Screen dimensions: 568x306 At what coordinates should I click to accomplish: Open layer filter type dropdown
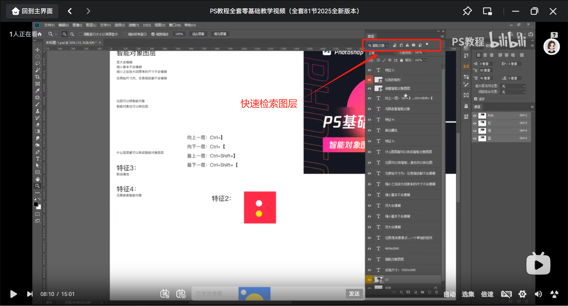pos(378,46)
